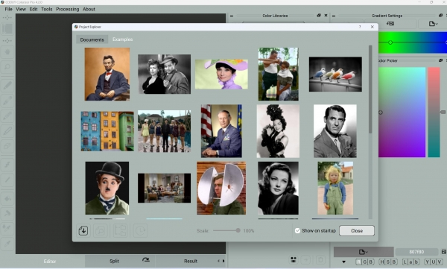Click the left arrow after Result tab
Screen dimensions: 447x269
(218, 261)
